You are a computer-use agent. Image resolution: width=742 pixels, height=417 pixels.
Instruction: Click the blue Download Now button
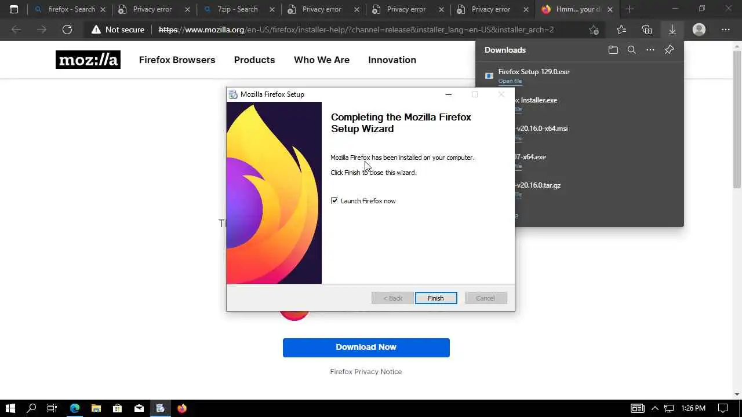tap(366, 348)
